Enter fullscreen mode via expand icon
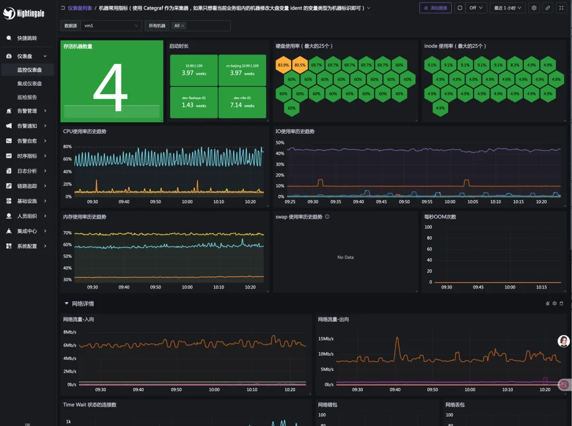This screenshot has height=426, width=572. 561,8
